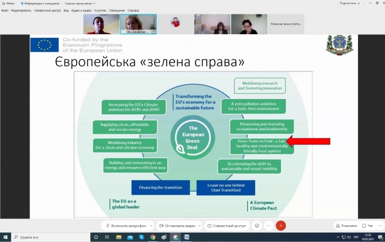The image size is (385, 242).
Task: Open the reactions smiley icon
Action: [257, 226]
